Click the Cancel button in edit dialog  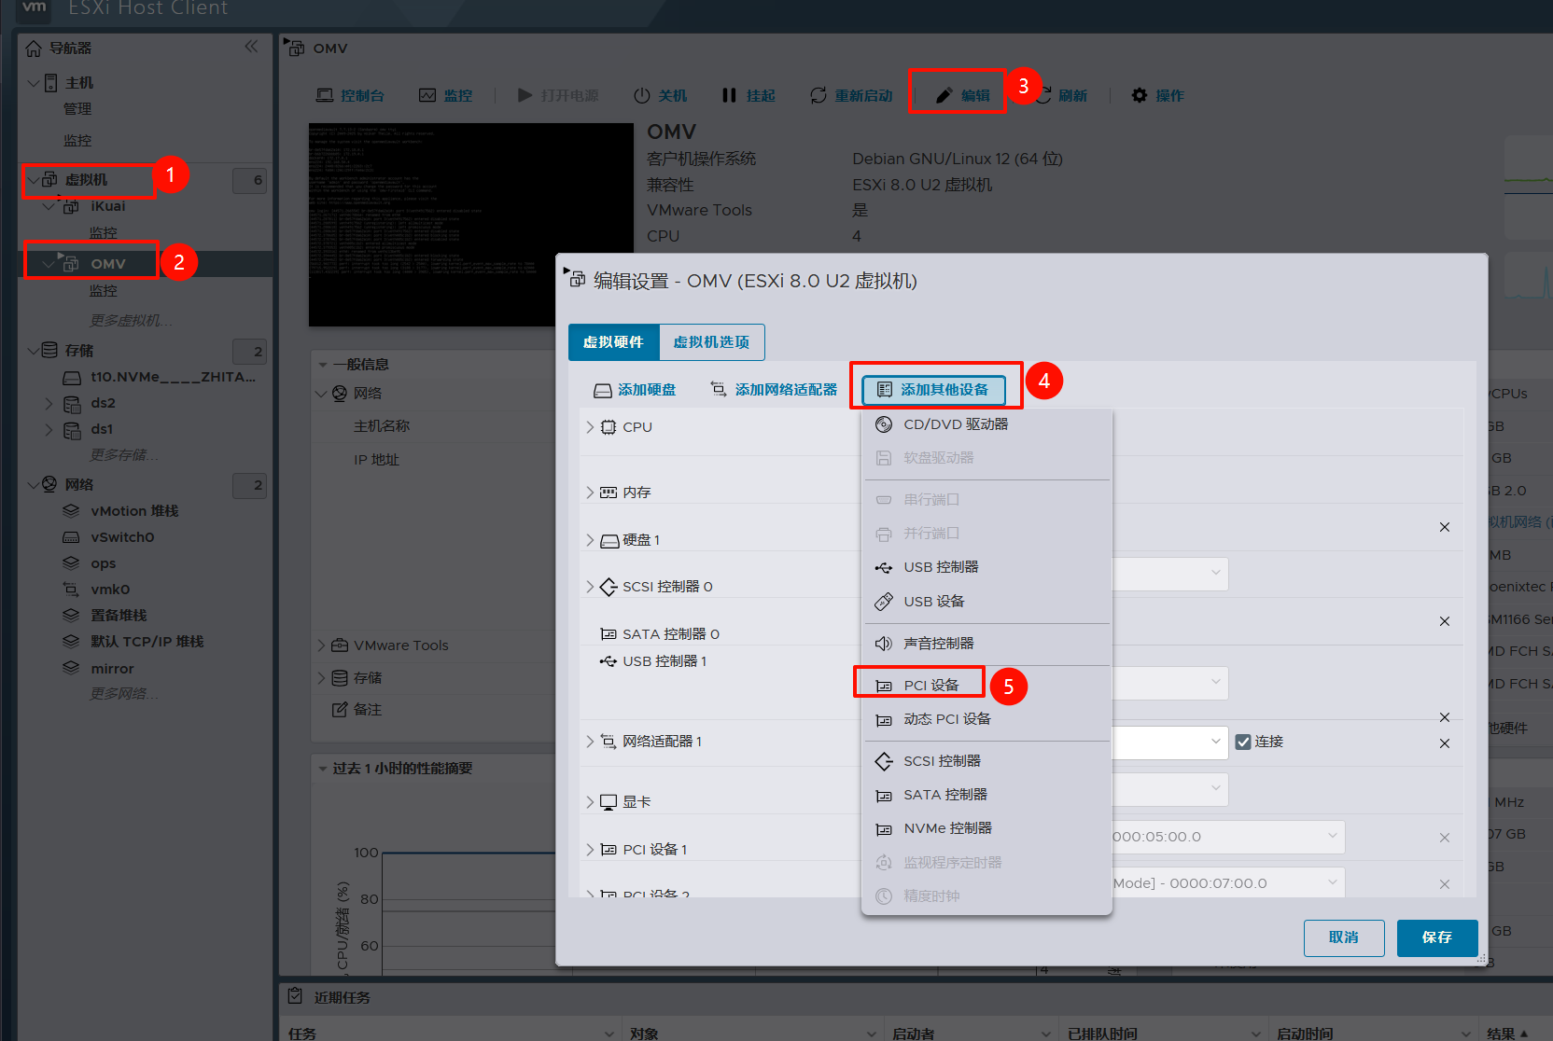(x=1344, y=937)
